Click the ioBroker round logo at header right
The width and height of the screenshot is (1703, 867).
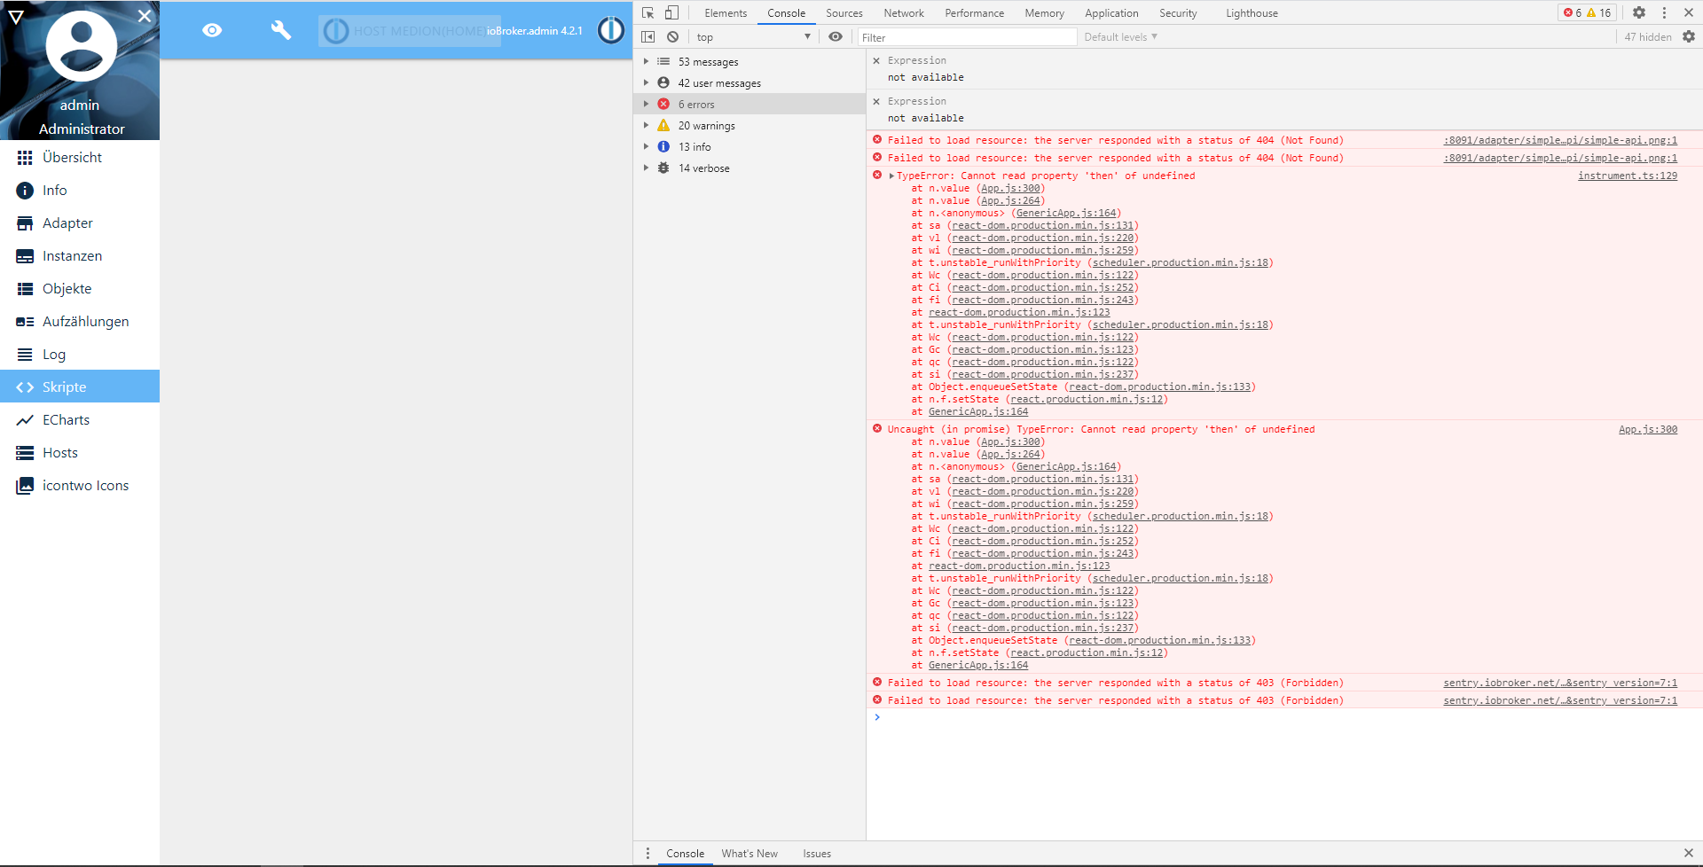click(611, 30)
